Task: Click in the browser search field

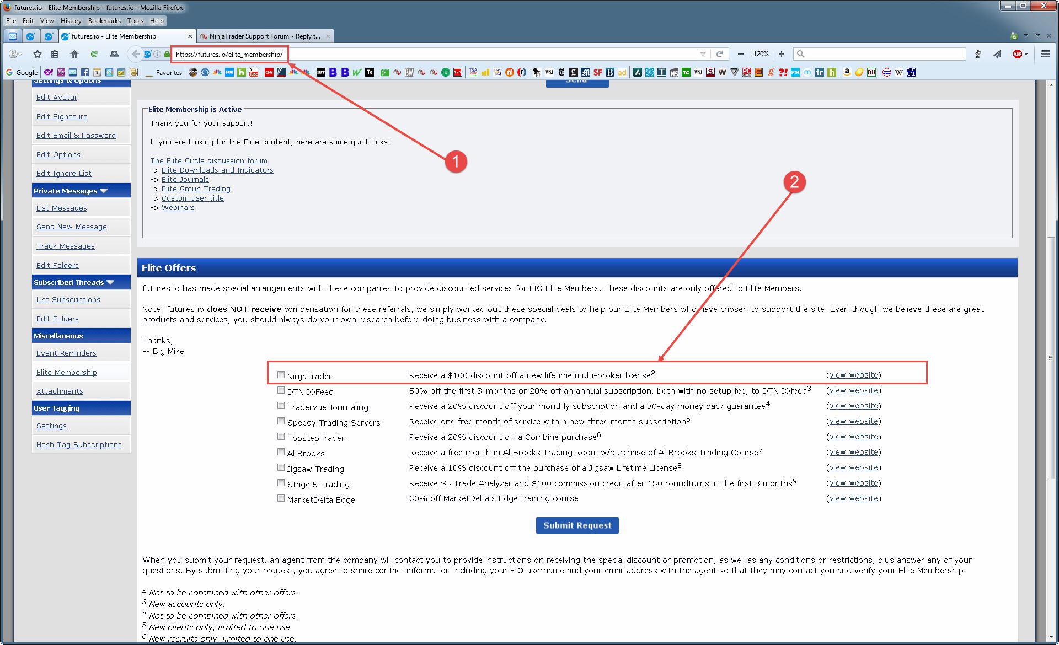Action: 882,54
